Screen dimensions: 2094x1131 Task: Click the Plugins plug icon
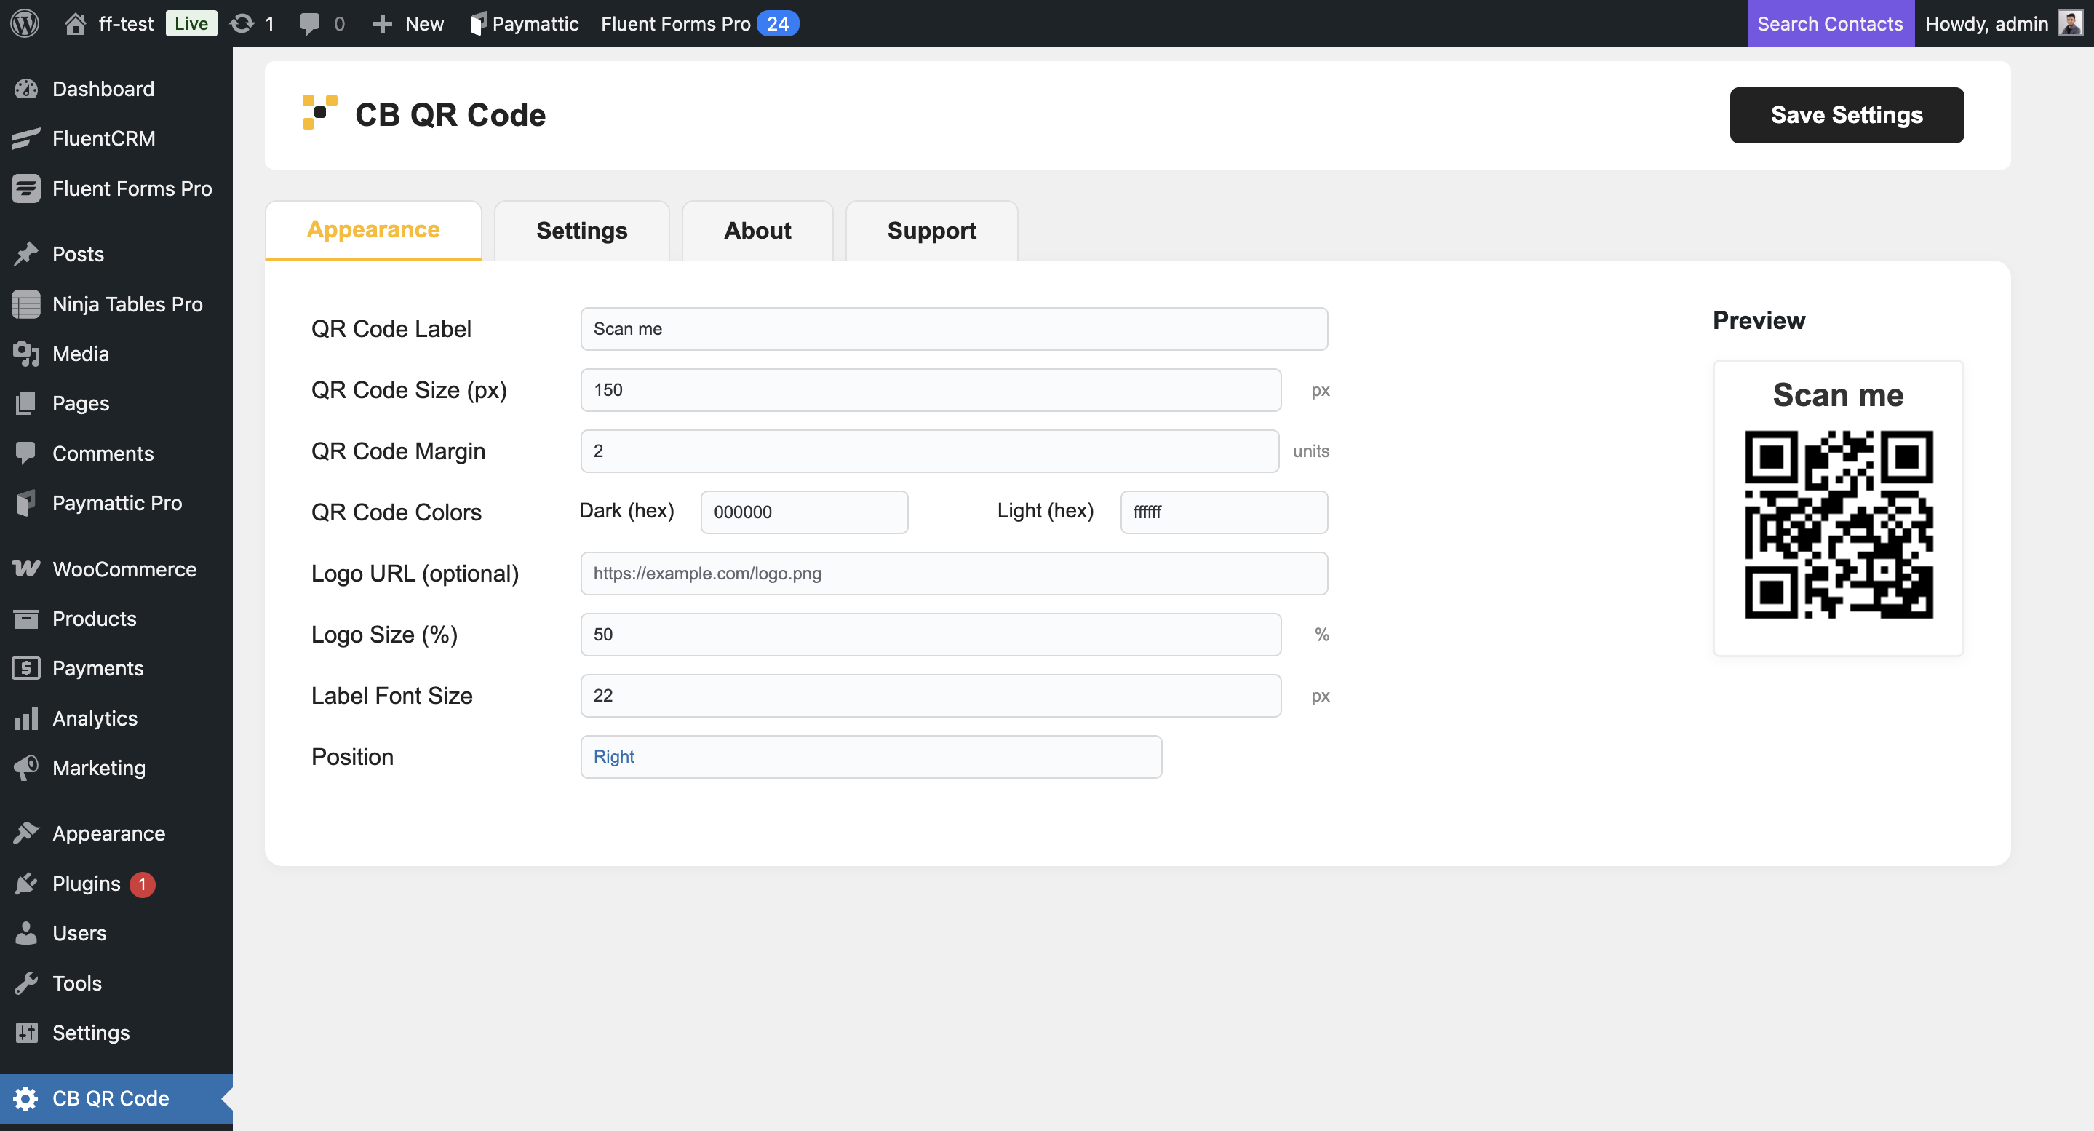pyautogui.click(x=26, y=884)
